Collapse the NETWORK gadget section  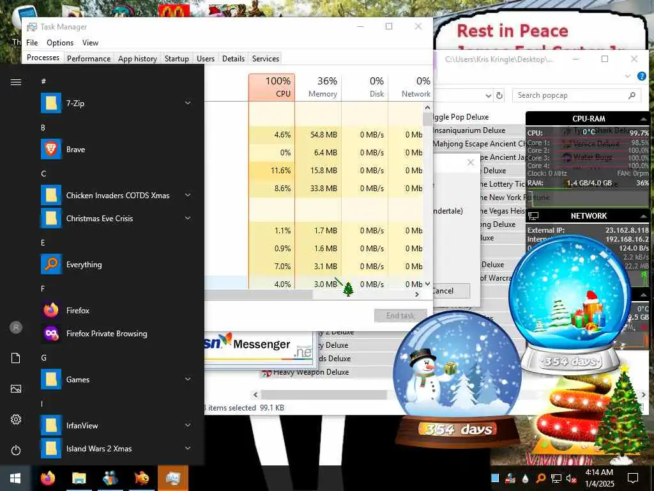(x=644, y=216)
